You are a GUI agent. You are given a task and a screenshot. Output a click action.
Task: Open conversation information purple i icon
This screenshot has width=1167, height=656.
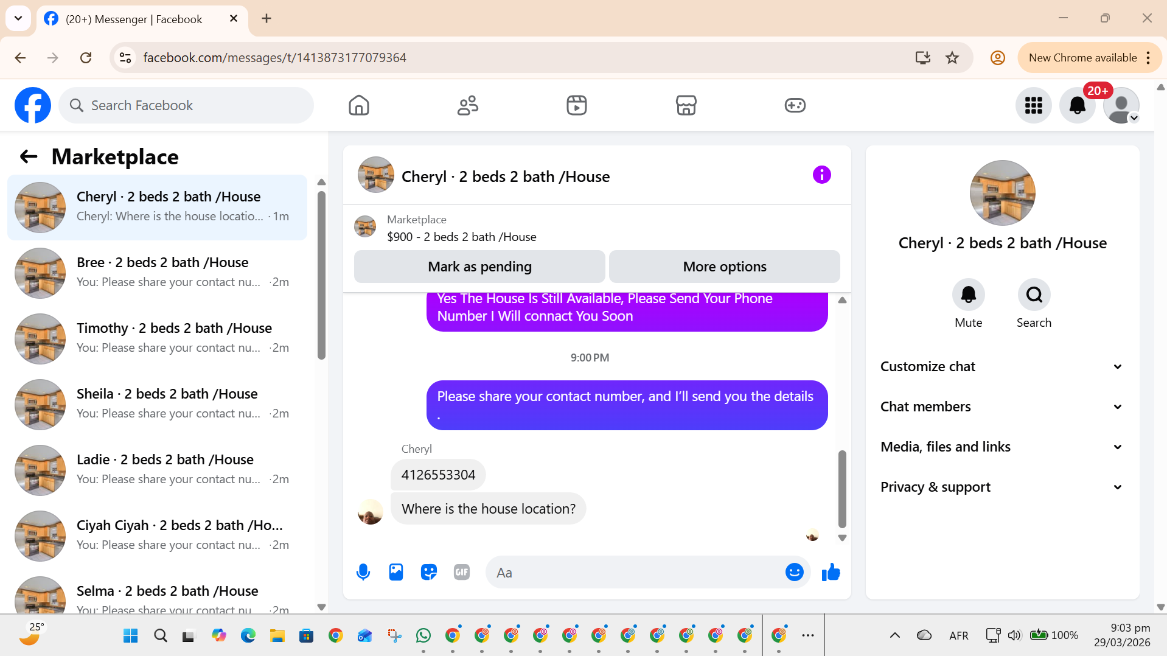[821, 175]
